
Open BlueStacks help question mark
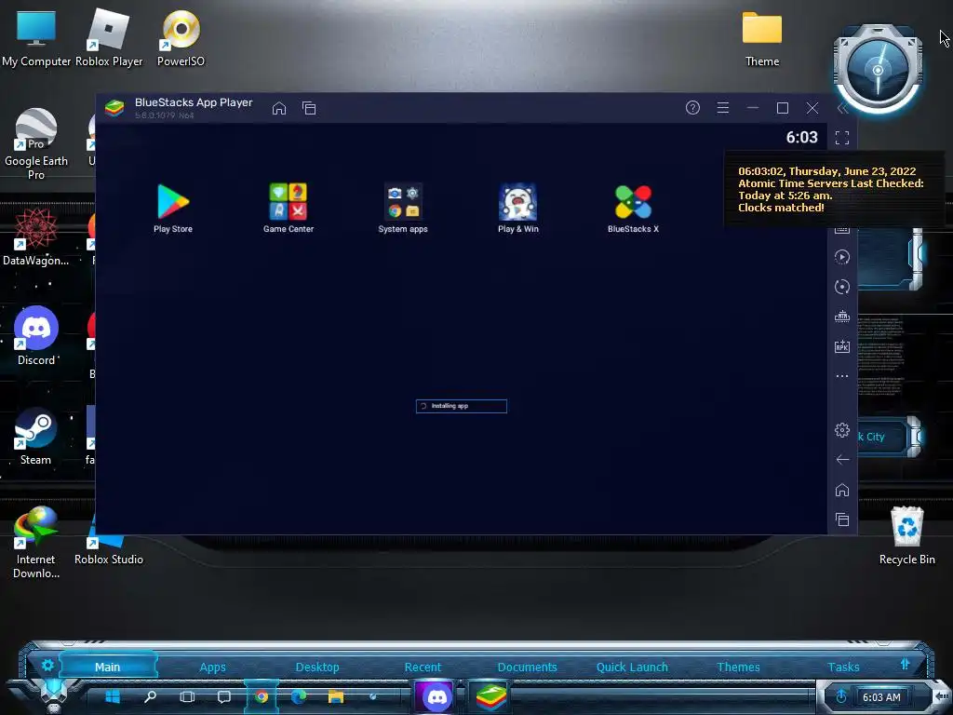692,108
